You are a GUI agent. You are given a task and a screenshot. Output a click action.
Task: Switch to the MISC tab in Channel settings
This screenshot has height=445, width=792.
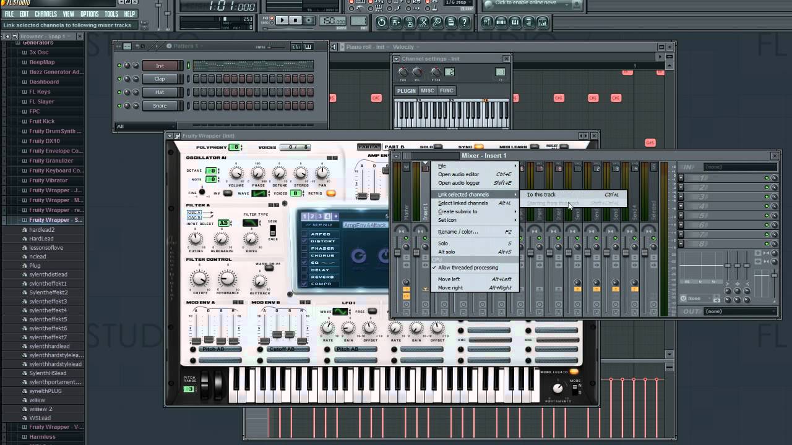tap(428, 91)
